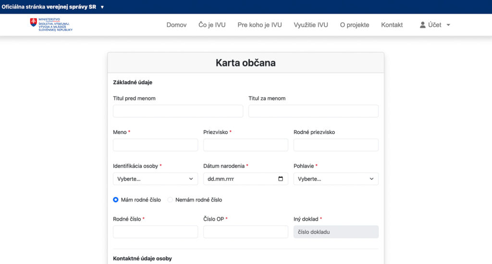This screenshot has width=492, height=264.
Task: Click into the Meno text field
Action: coord(155,145)
